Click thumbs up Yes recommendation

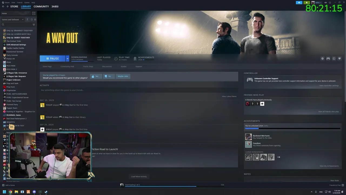click(96, 76)
